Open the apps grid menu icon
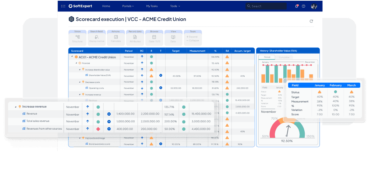This screenshot has width=379, height=170. pos(63,6)
